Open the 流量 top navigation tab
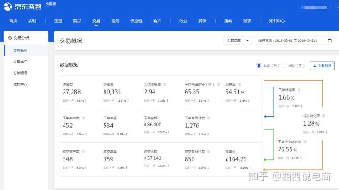Screen dimensions: 339x190 pos(58,21)
